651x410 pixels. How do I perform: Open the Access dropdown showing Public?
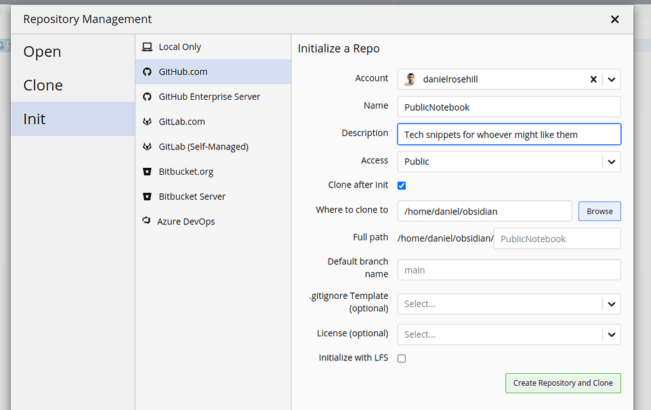point(611,161)
